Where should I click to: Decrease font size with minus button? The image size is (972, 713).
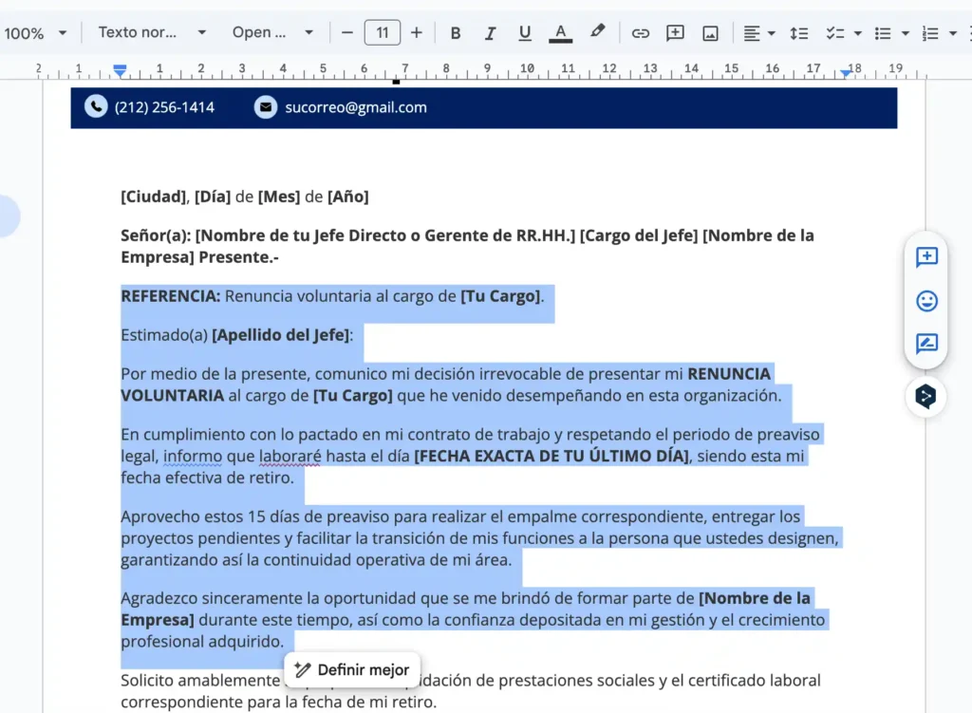pyautogui.click(x=347, y=33)
